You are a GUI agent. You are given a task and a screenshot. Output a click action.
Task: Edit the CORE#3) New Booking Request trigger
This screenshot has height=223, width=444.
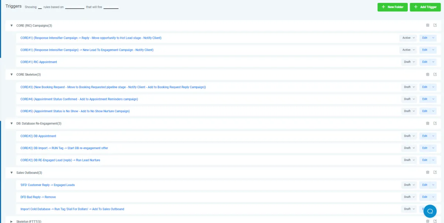click(x=425, y=87)
